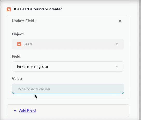This screenshot has width=141, height=120.
Task: Click the right-side vertical scrollbar
Action: pyautogui.click(x=140, y=60)
